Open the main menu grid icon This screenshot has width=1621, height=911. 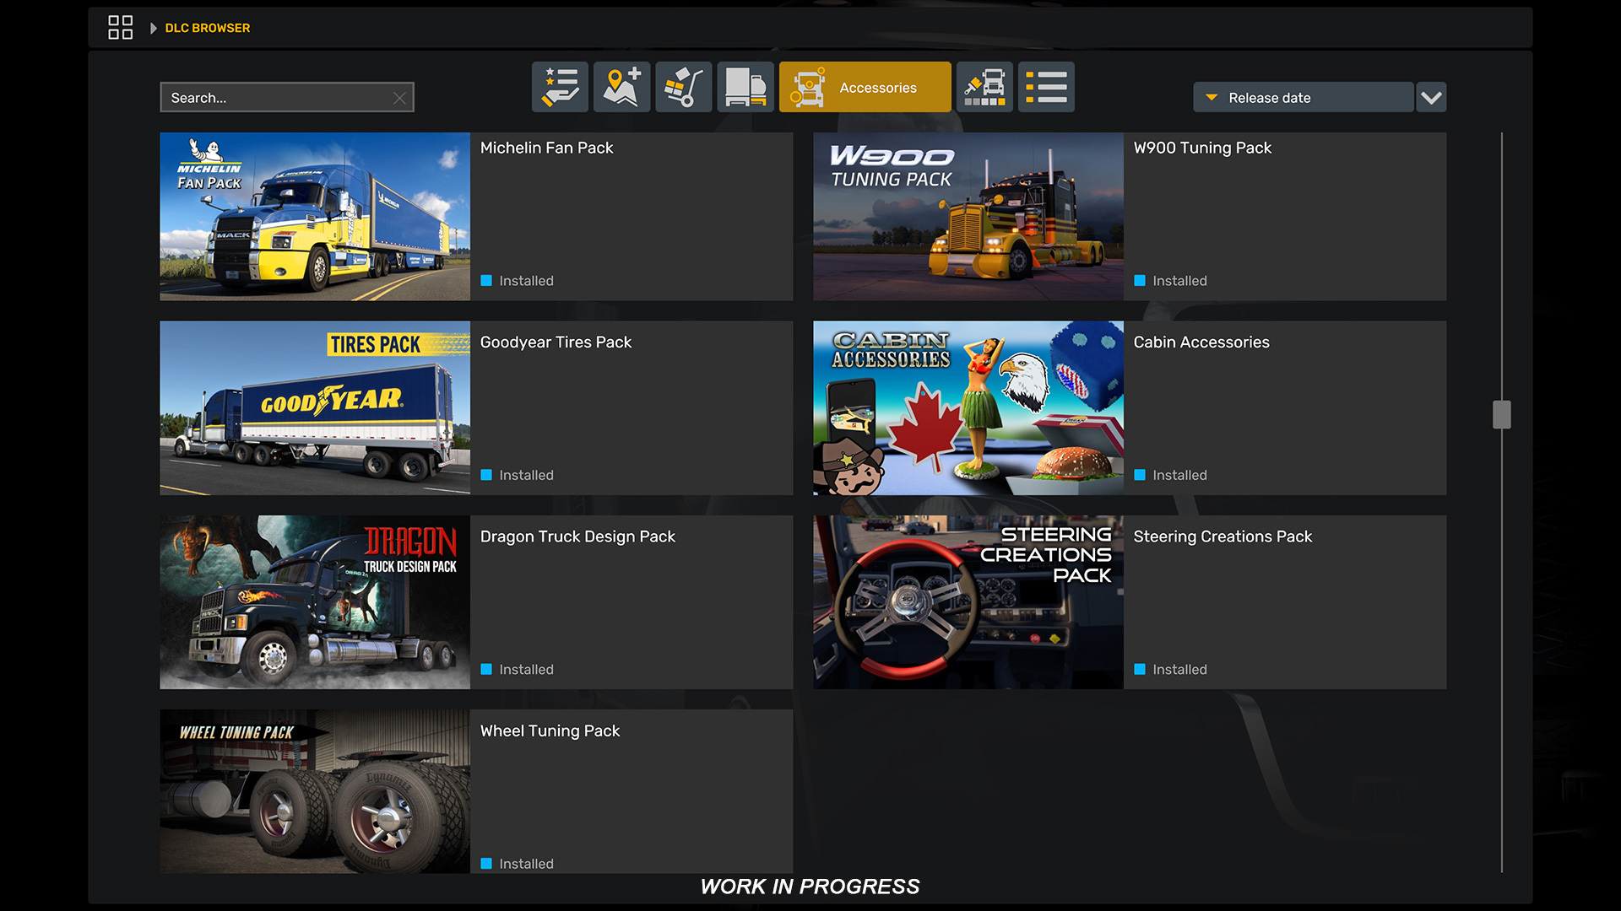(120, 28)
